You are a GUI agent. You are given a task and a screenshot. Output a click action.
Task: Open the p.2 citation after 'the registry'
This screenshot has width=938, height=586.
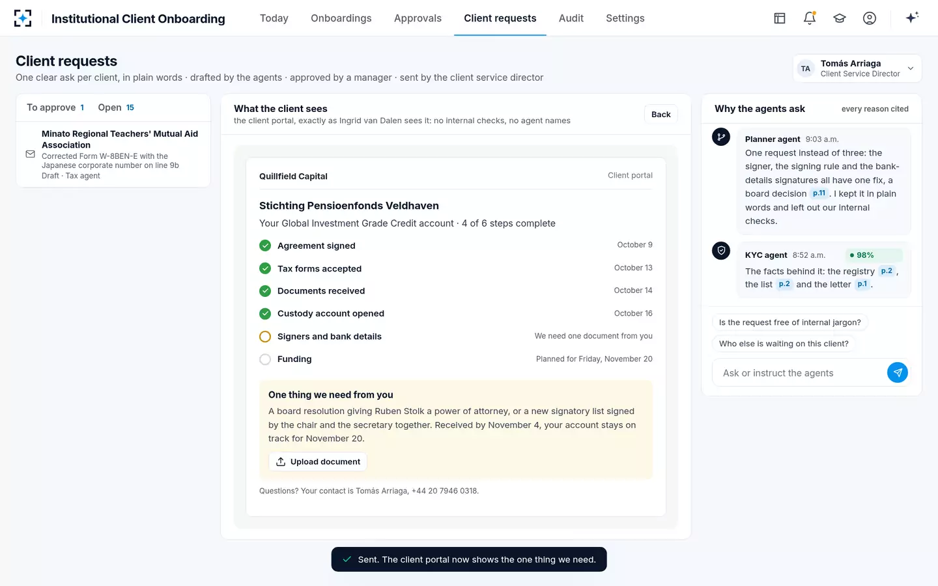pyautogui.click(x=887, y=271)
